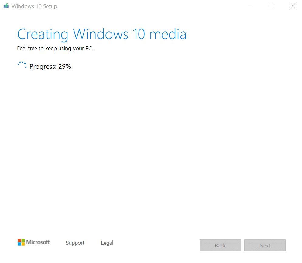Click the spinning progress indicator dots

22,65
